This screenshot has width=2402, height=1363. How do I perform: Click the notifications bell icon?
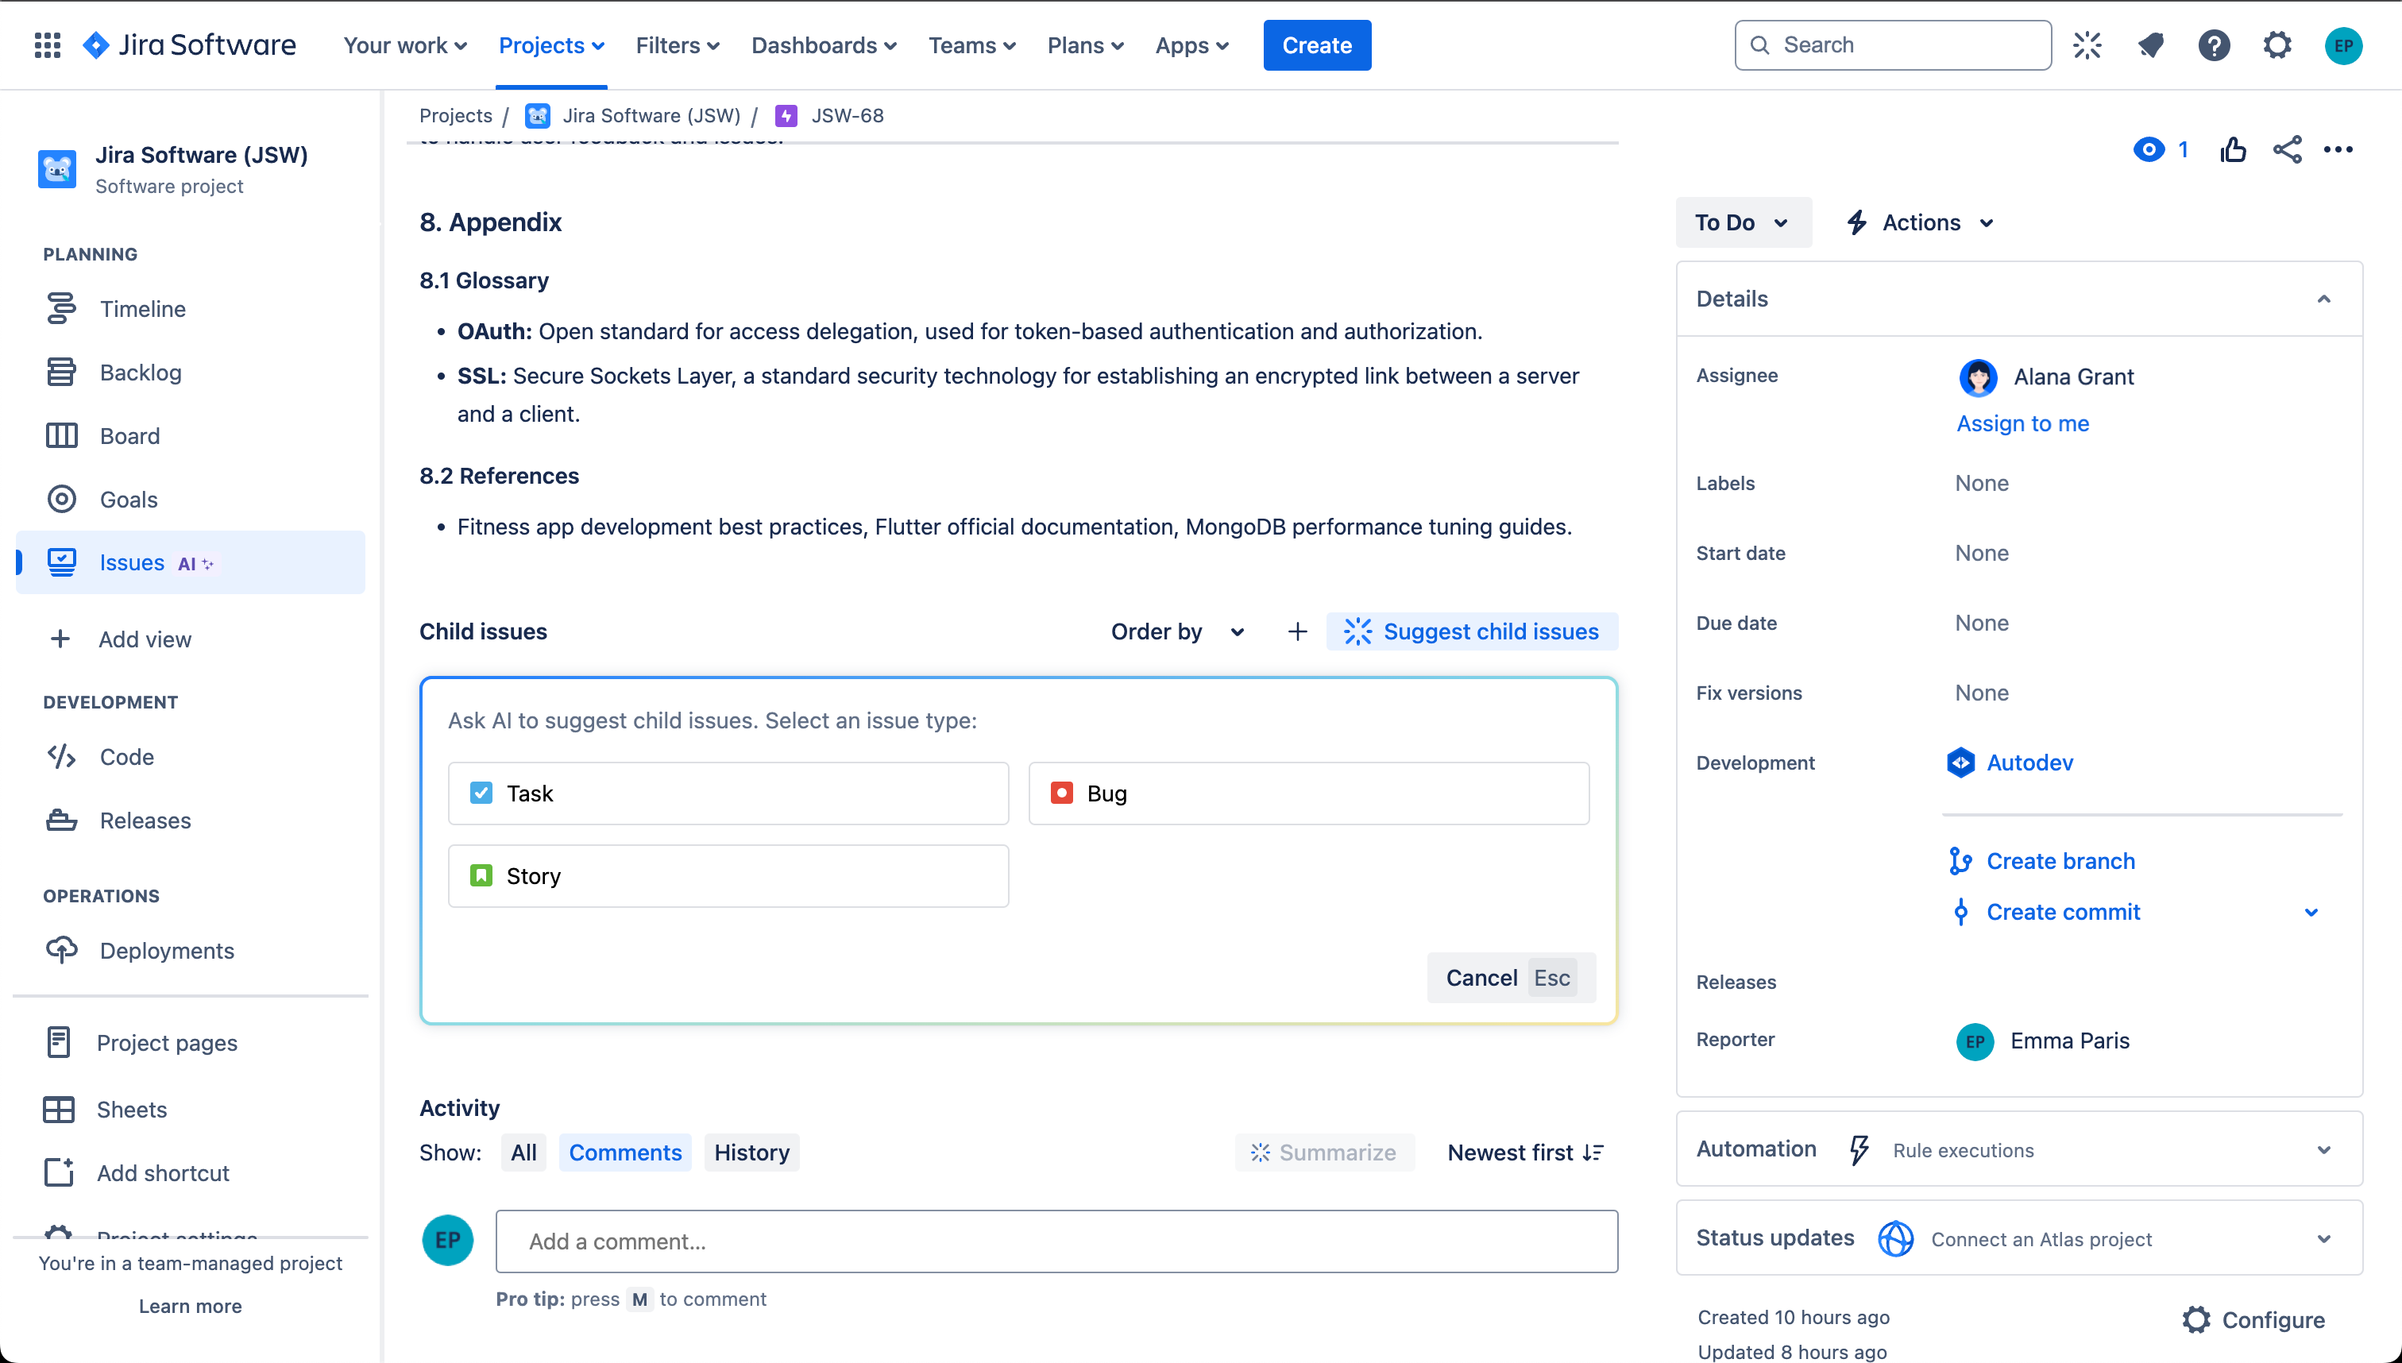pyautogui.click(x=2150, y=45)
